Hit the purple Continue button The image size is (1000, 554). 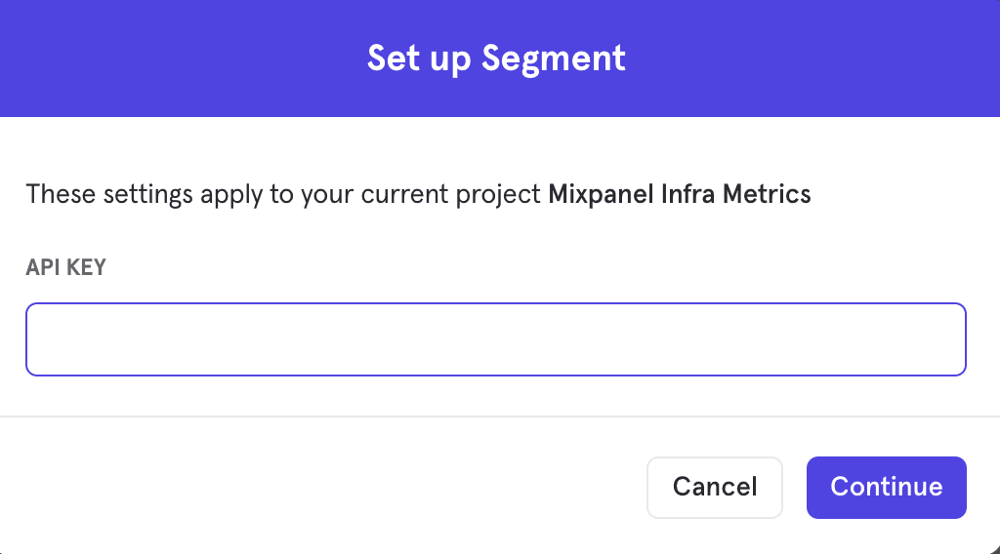[886, 487]
